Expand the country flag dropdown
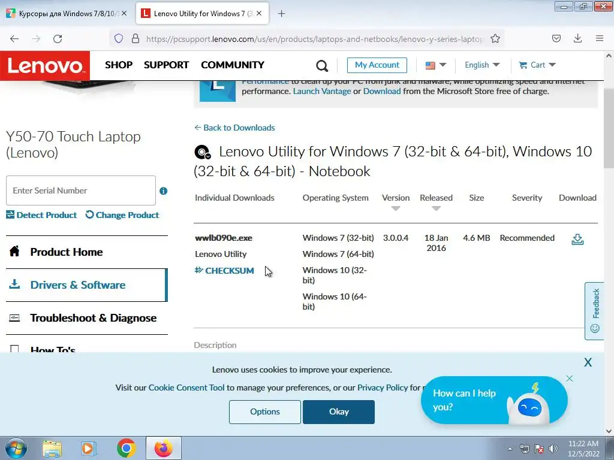The height and width of the screenshot is (460, 614). click(x=435, y=65)
